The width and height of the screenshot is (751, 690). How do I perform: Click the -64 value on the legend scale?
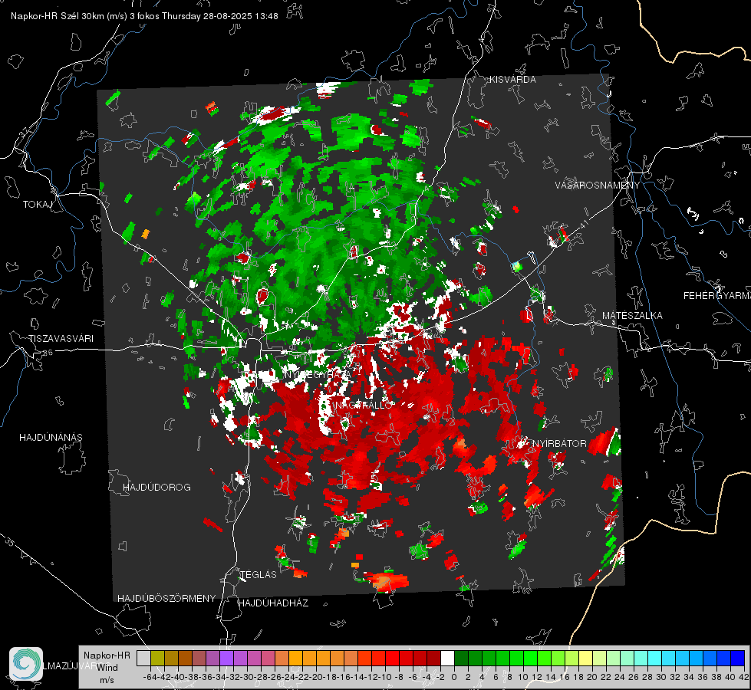point(150,677)
